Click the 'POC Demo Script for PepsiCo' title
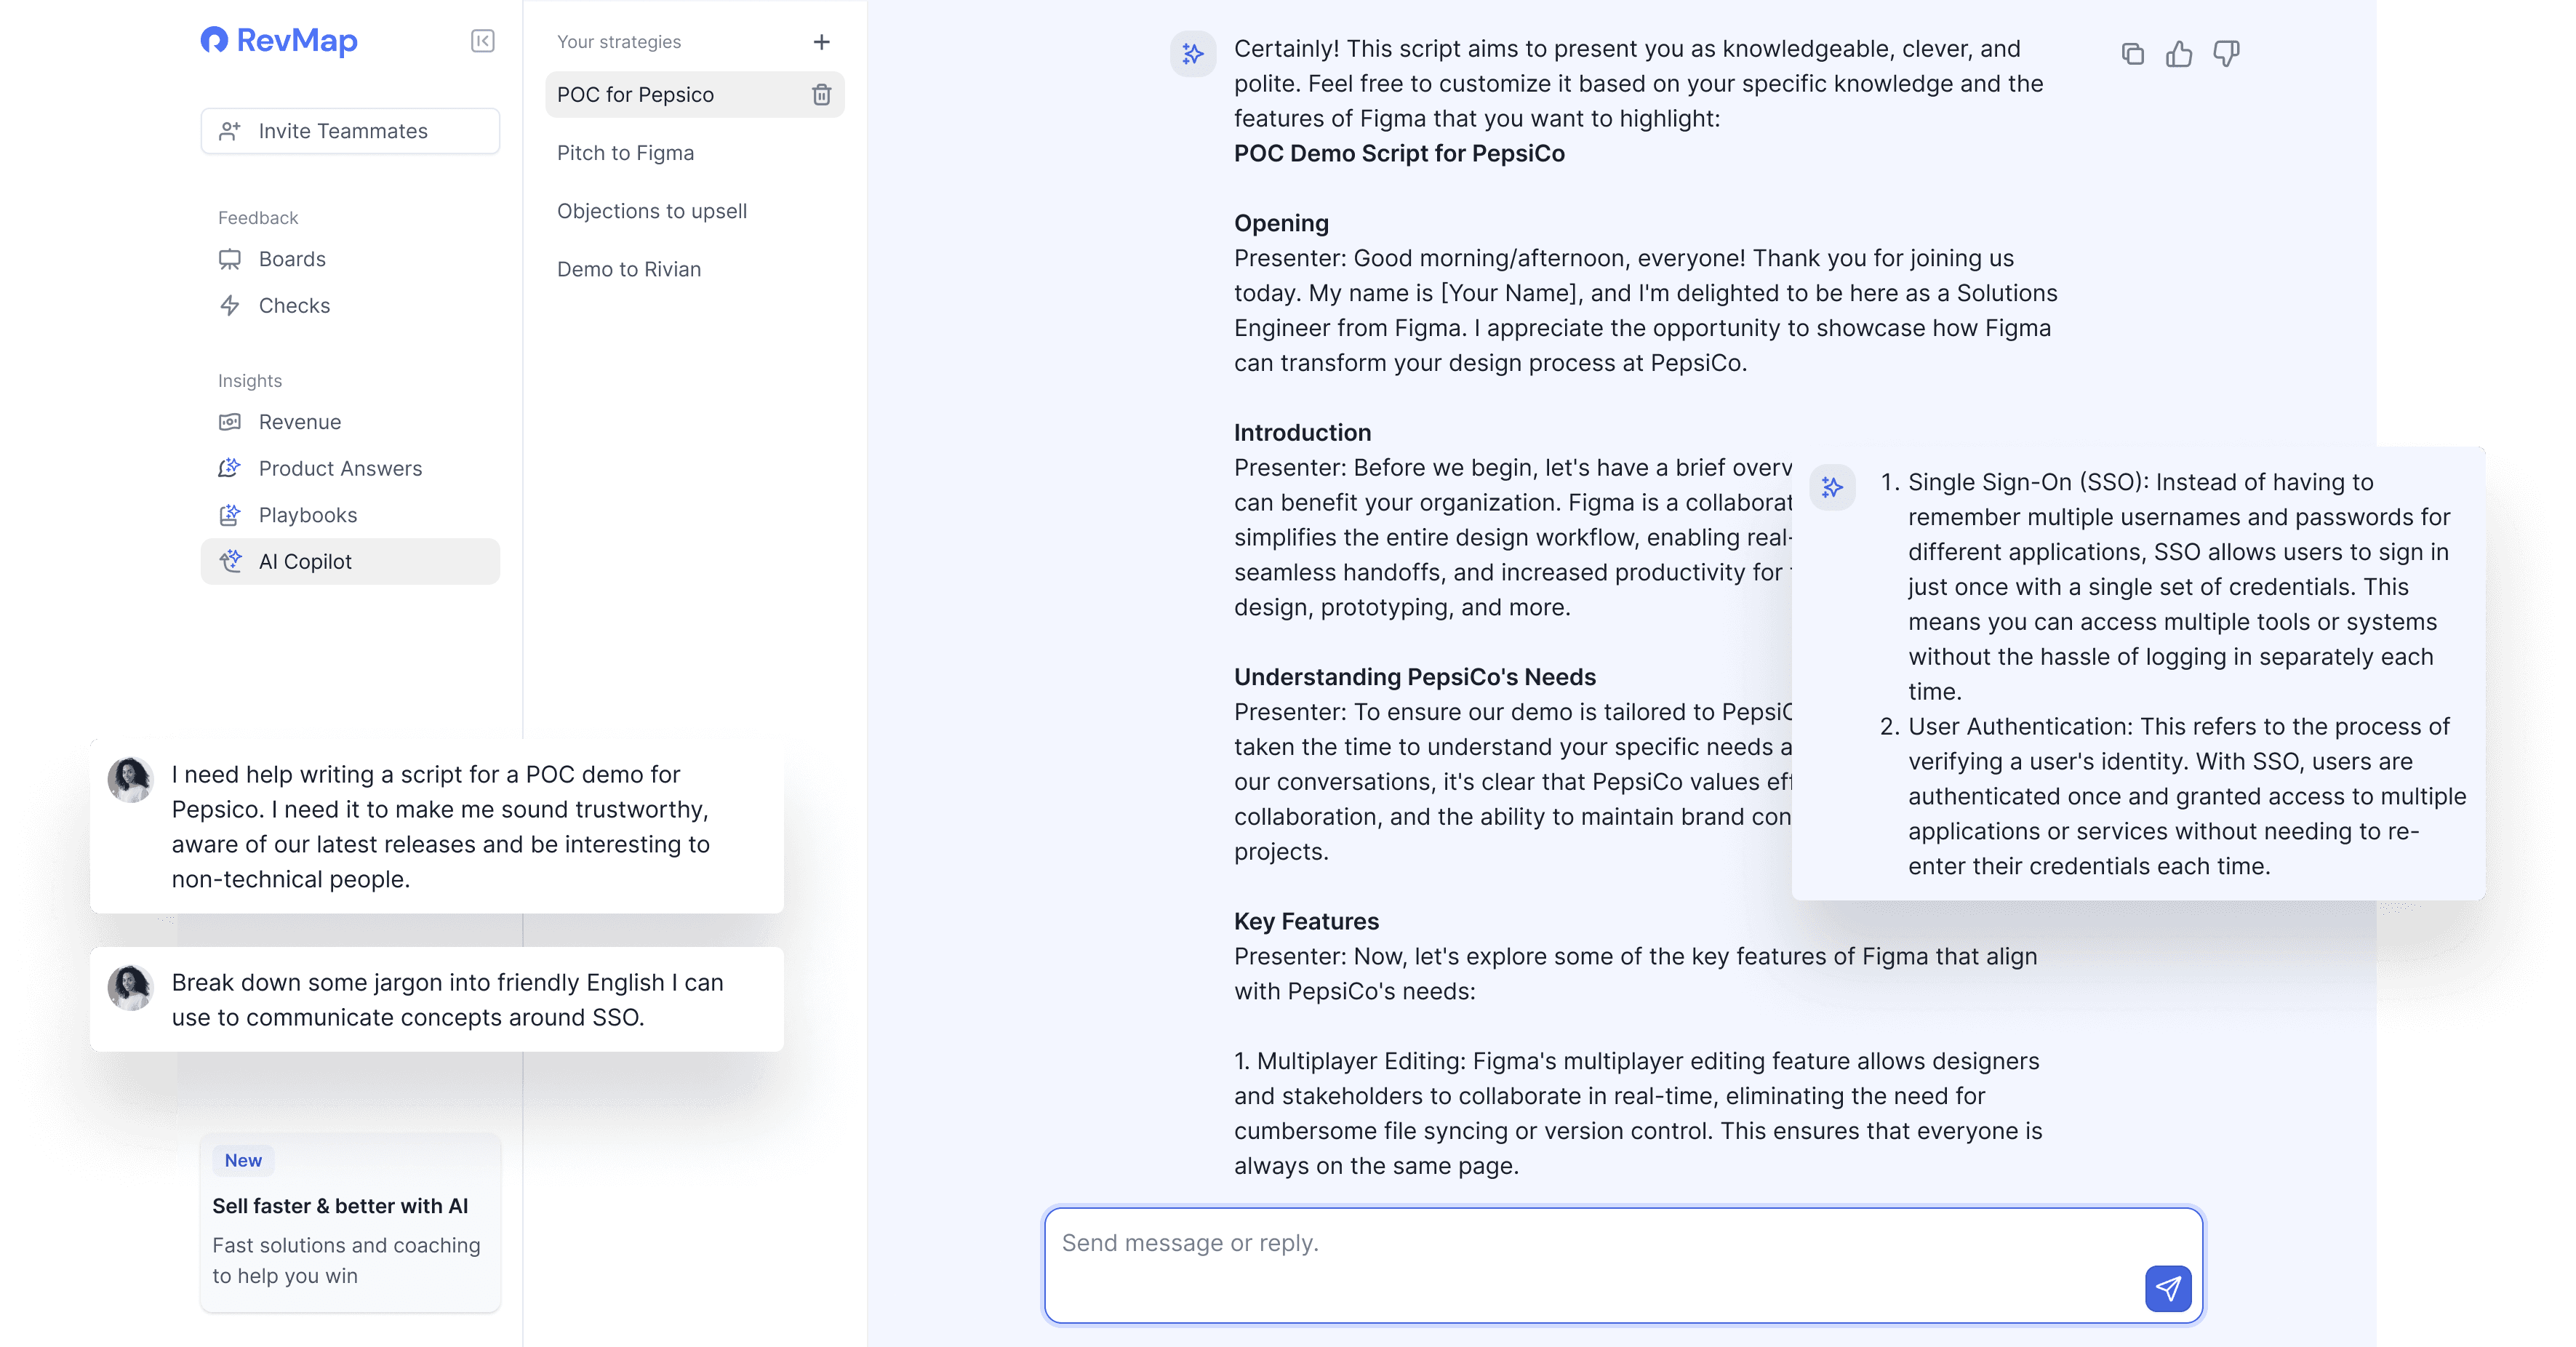The image size is (2576, 1347). coord(1399,153)
